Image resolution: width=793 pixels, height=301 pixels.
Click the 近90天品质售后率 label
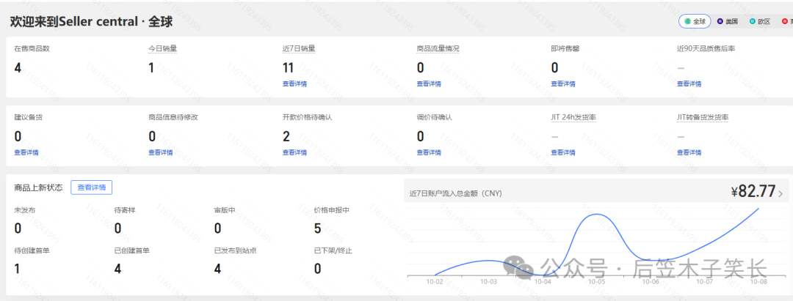click(706, 49)
